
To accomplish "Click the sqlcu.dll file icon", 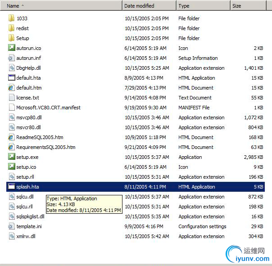I will [11, 197].
